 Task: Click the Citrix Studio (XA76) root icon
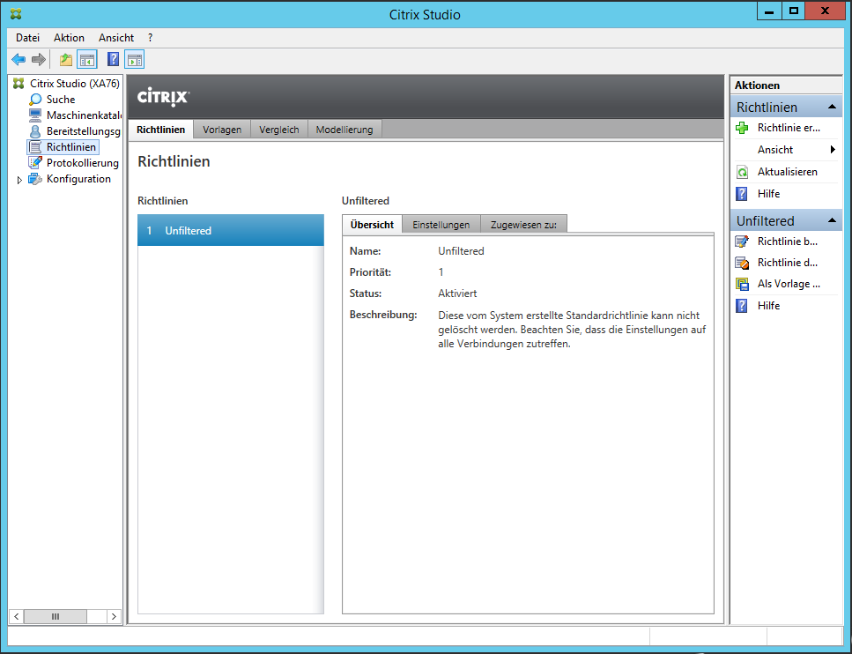pos(19,83)
